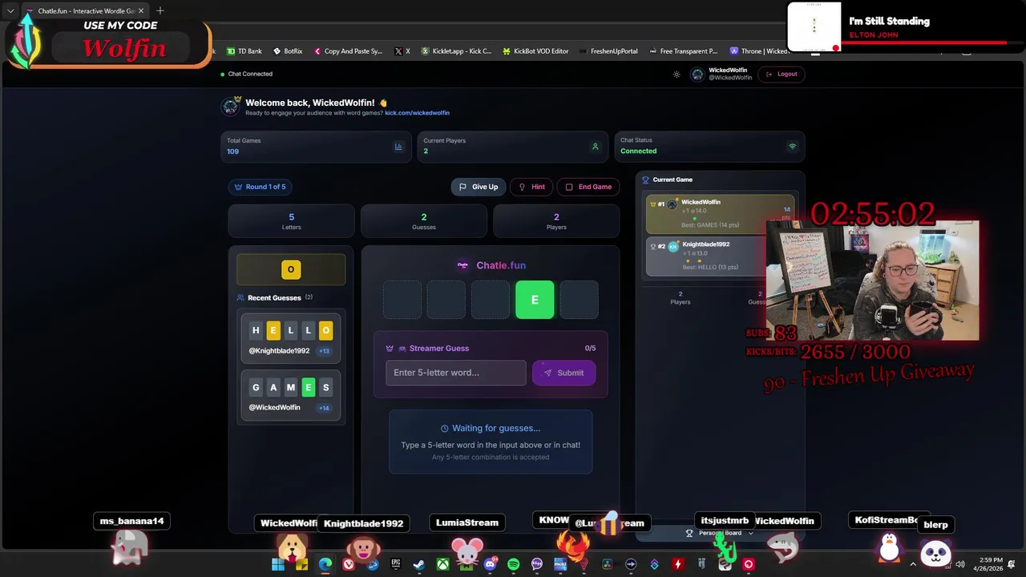Open Vivaldi browser from the taskbar
This screenshot has width=1026, height=577.
pyautogui.click(x=349, y=564)
